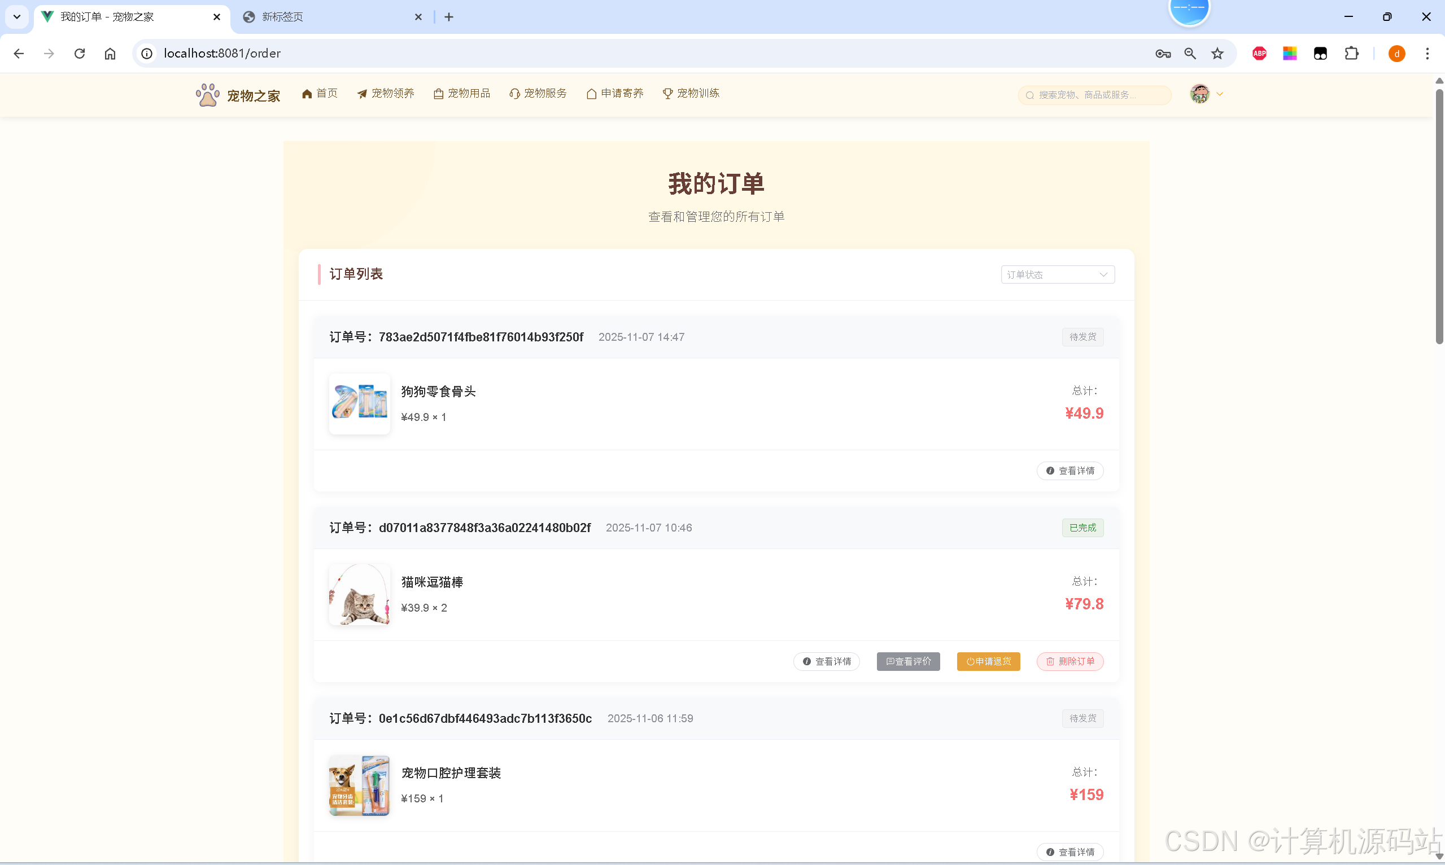Click the date 2025-11-07 10:46

tap(648, 528)
